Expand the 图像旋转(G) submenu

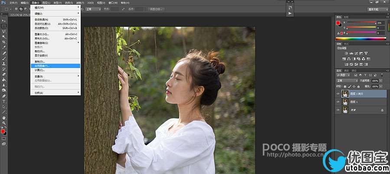tap(55, 43)
